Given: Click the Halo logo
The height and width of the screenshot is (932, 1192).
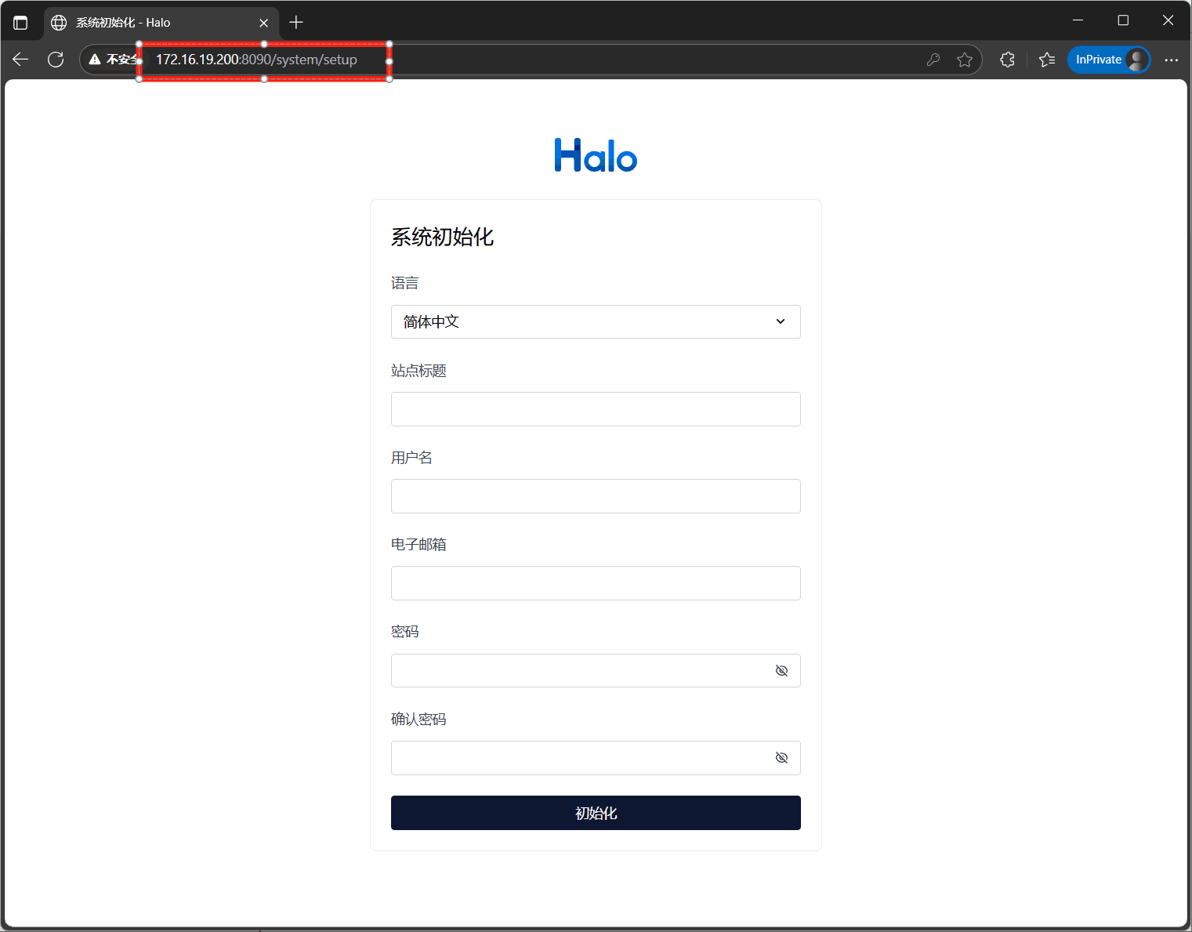Looking at the screenshot, I should coord(596,155).
